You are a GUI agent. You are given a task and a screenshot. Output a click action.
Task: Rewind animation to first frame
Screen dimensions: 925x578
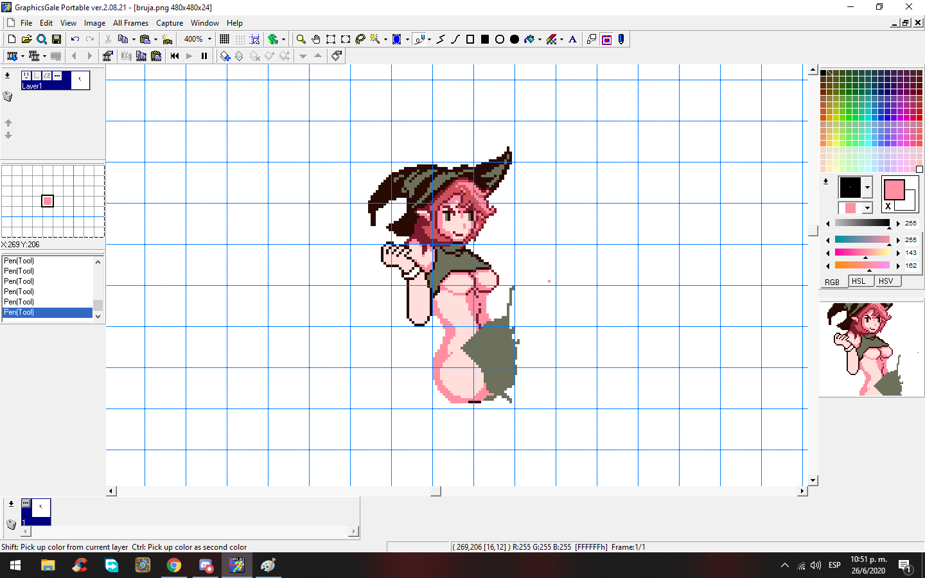tap(175, 56)
